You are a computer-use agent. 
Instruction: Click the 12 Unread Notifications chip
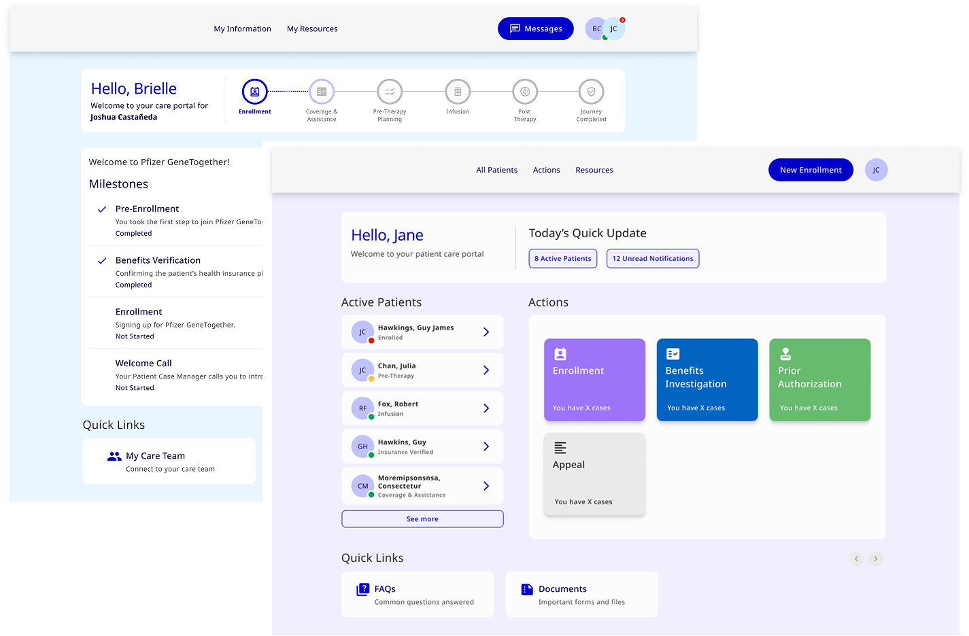[652, 259]
